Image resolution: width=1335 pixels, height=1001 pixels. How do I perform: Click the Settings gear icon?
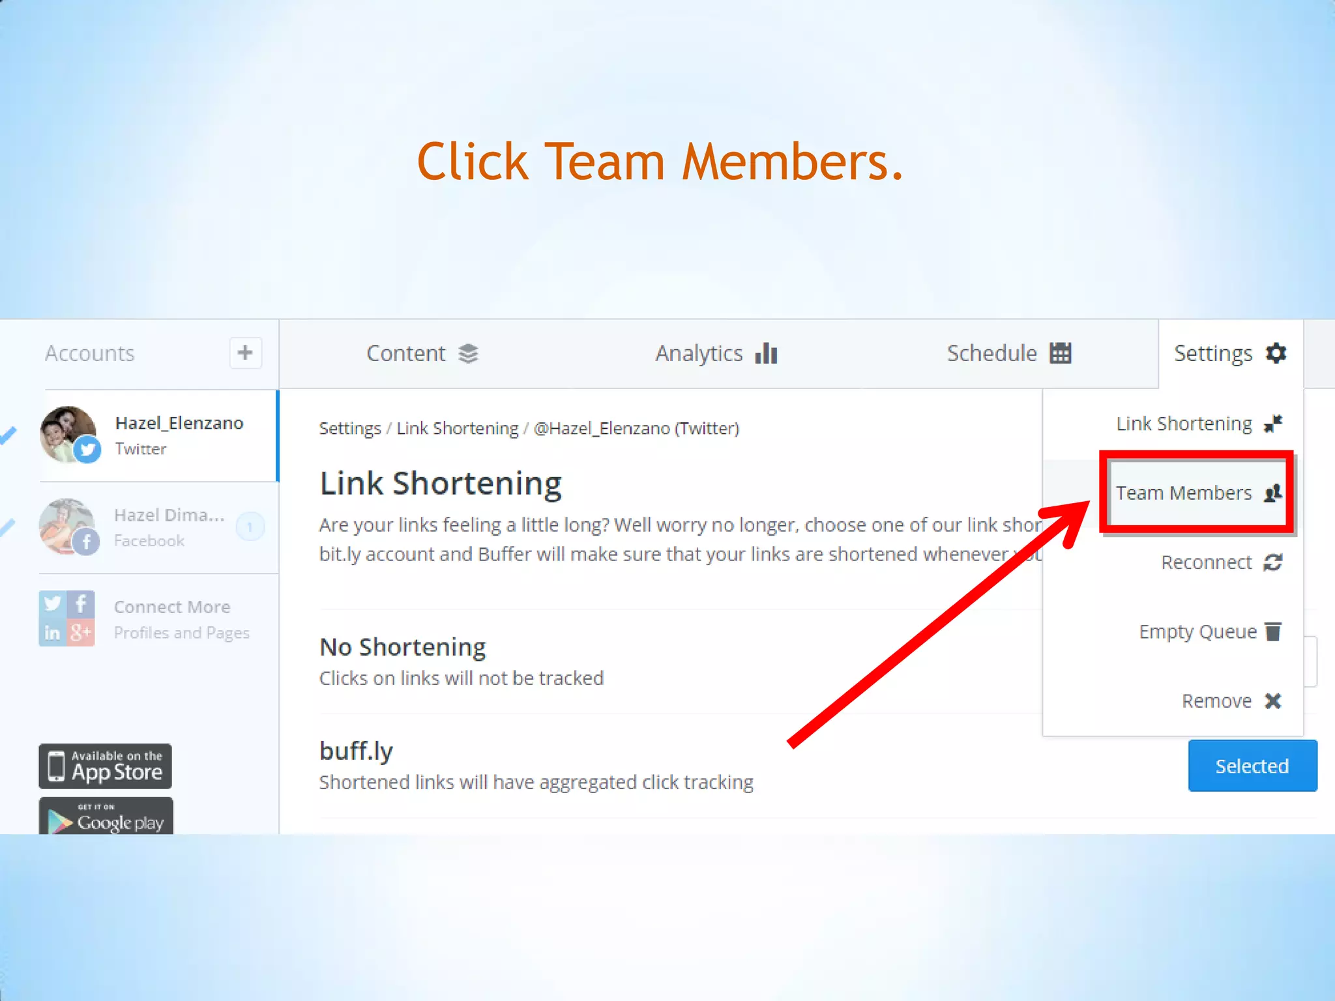(1276, 353)
